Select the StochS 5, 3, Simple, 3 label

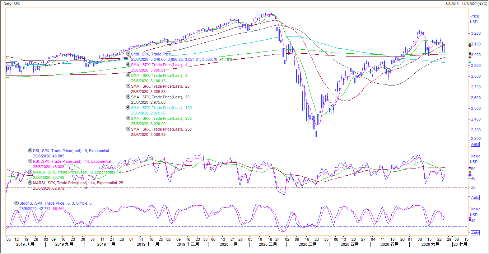[55, 203]
